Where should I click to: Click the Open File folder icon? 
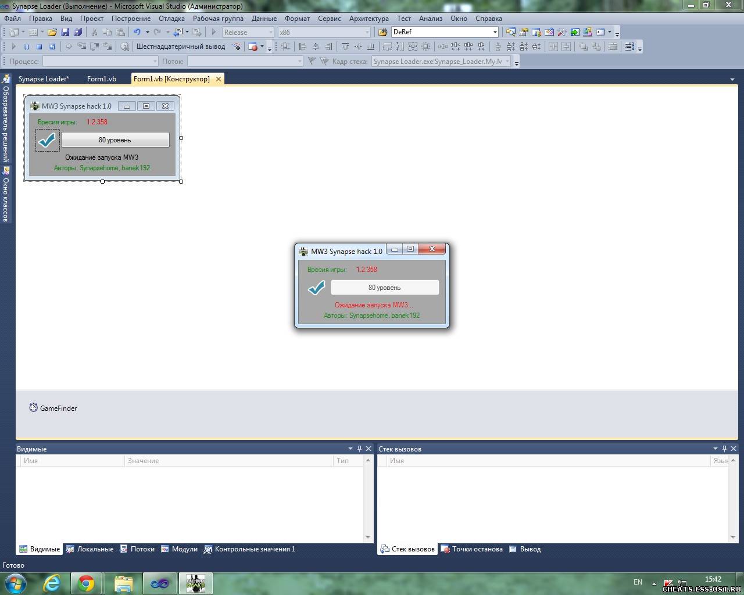[52, 33]
